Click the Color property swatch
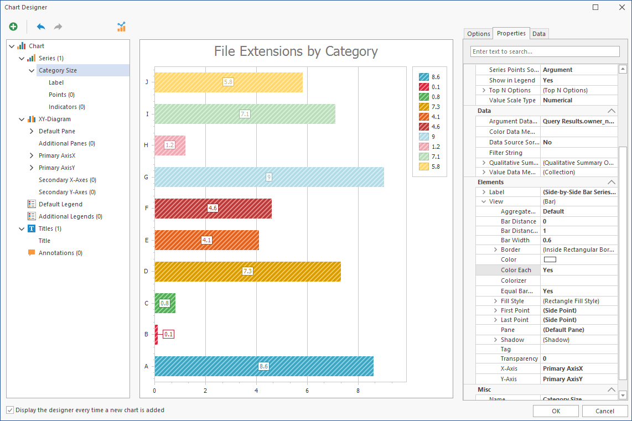The height and width of the screenshot is (421, 632). point(550,259)
